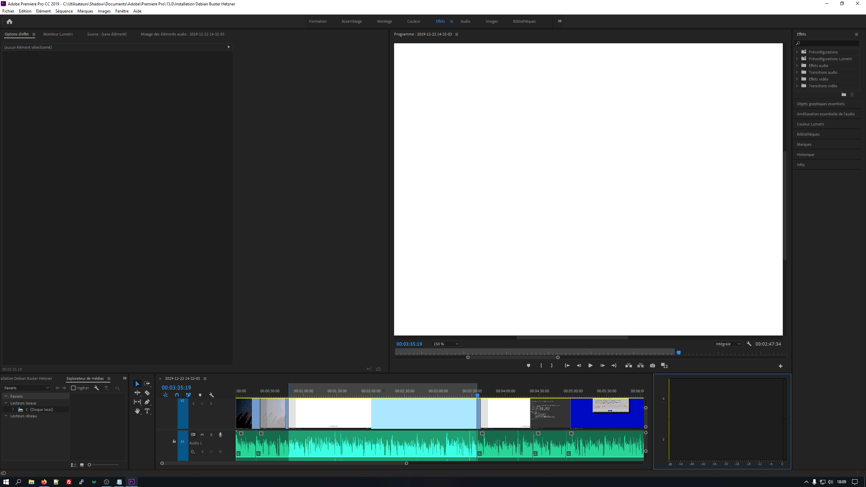Step forward one frame in Program monitor
Viewport: 866px width, 487px height.
pyautogui.click(x=602, y=366)
